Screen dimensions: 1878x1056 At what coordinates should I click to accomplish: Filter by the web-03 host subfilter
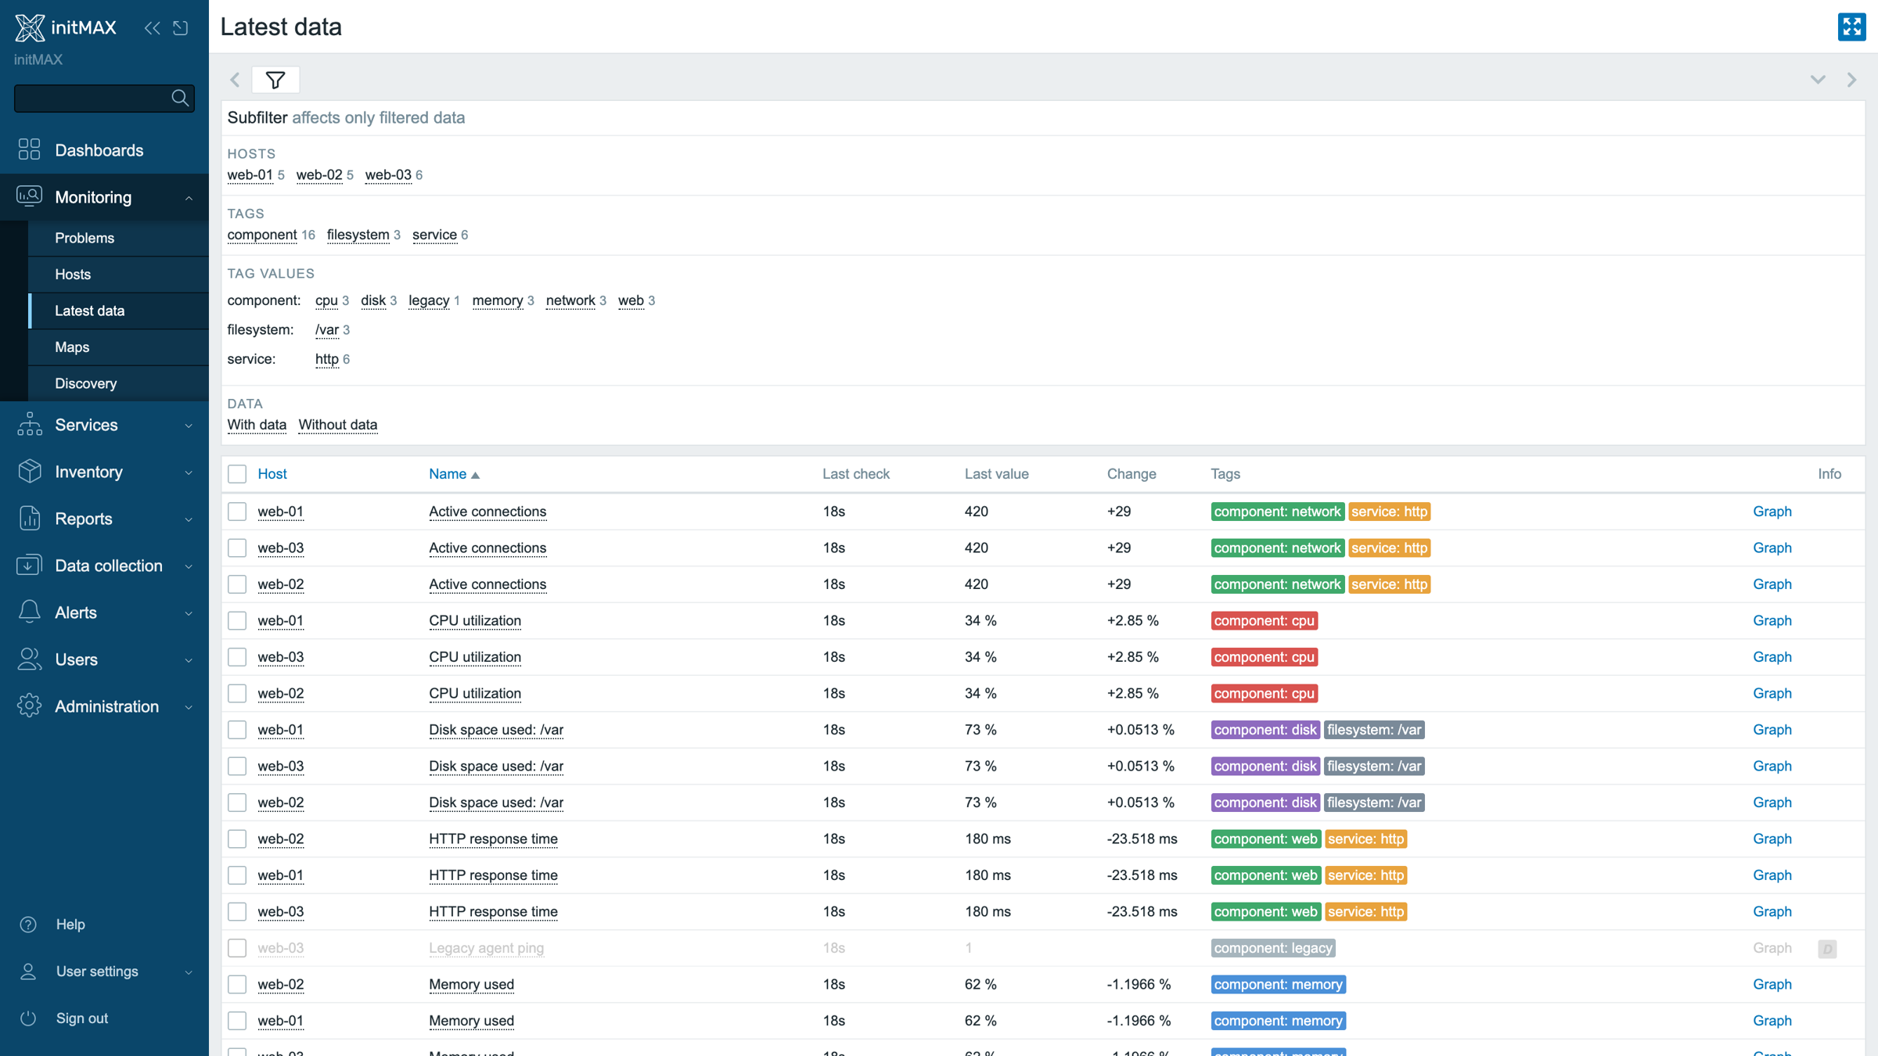(x=388, y=174)
